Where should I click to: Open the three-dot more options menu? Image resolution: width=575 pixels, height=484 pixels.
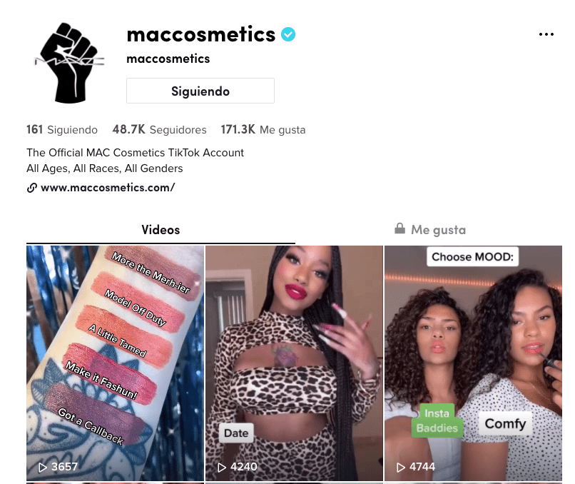coord(546,34)
